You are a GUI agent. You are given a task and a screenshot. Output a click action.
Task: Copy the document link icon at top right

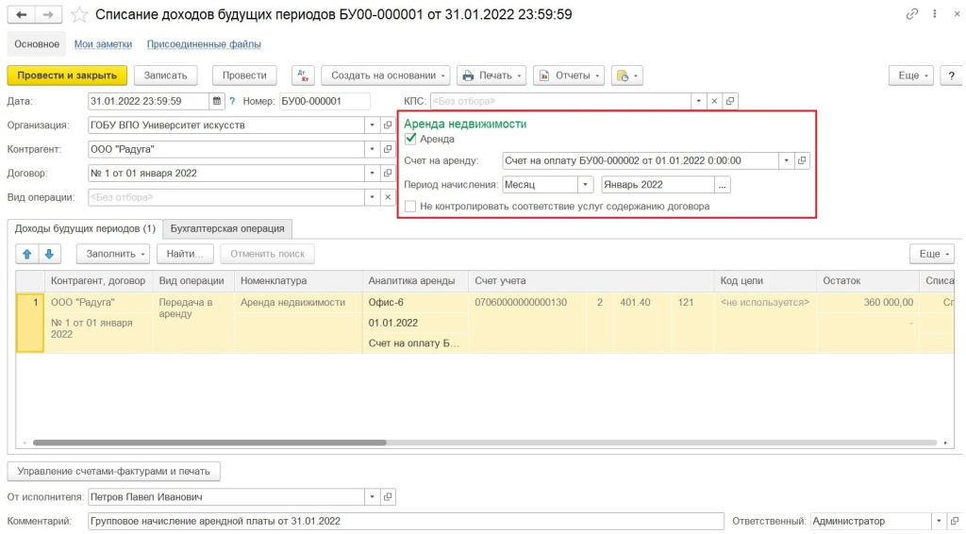tap(911, 15)
